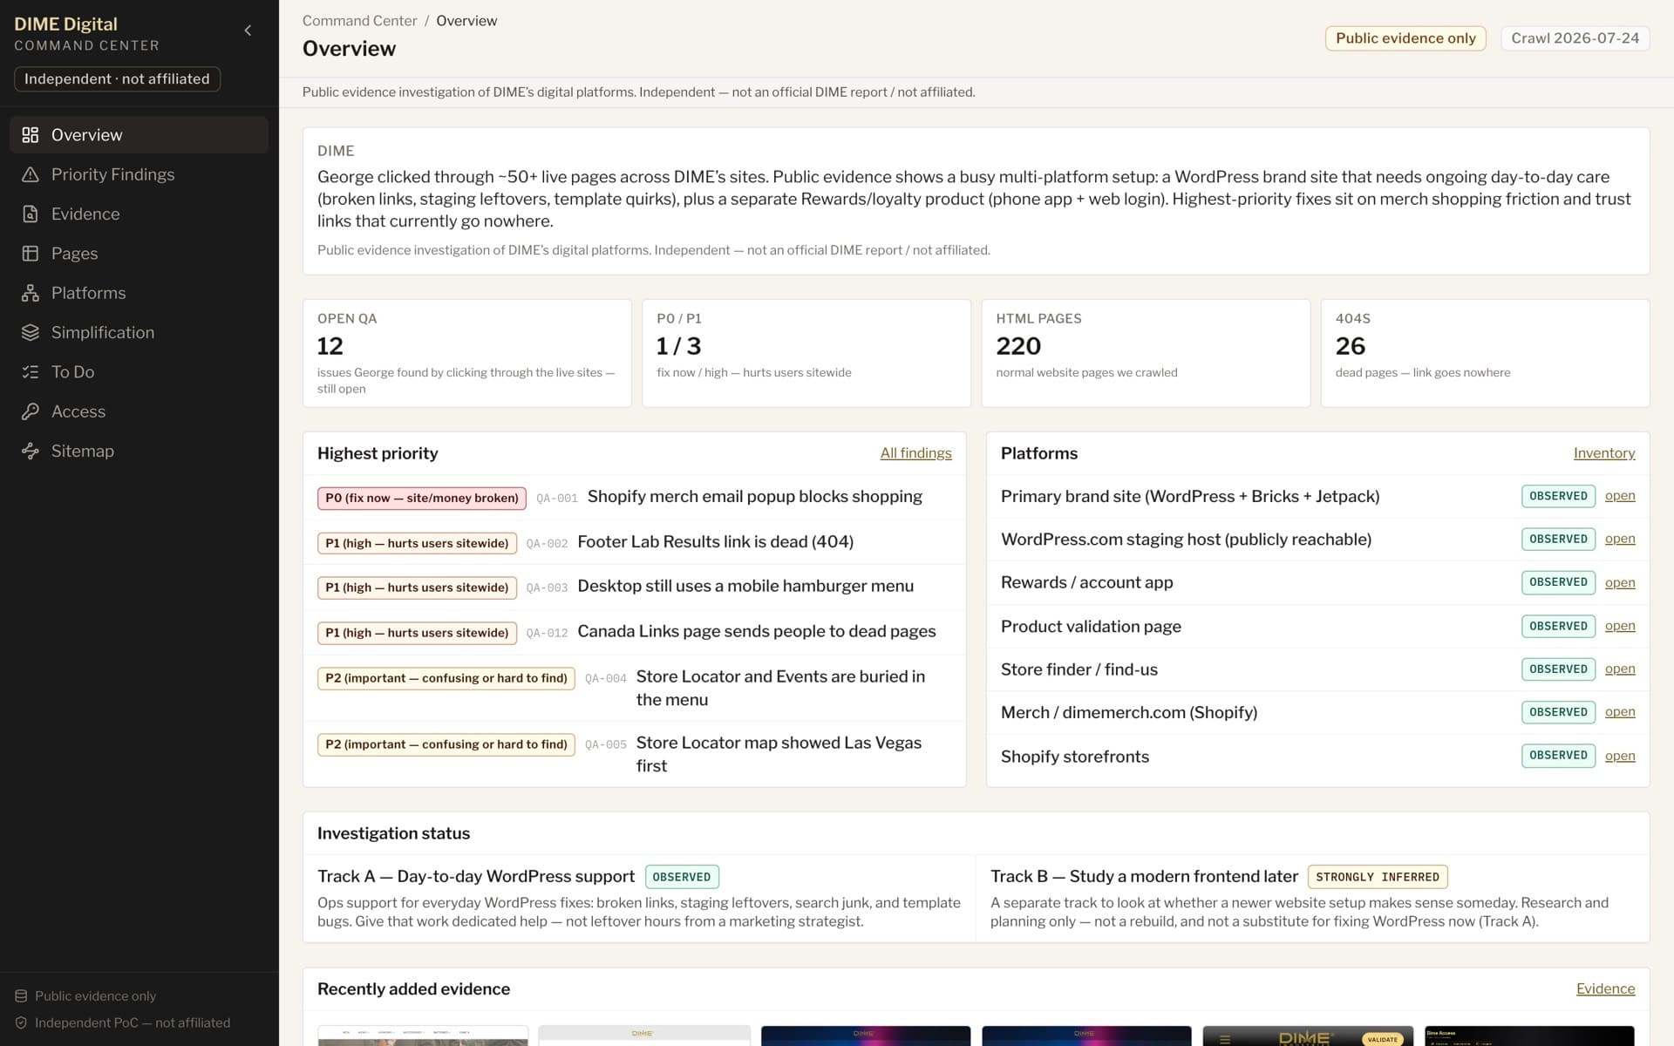
Task: Click finding Shopify merch email popup blocks shopping
Action: point(754,497)
